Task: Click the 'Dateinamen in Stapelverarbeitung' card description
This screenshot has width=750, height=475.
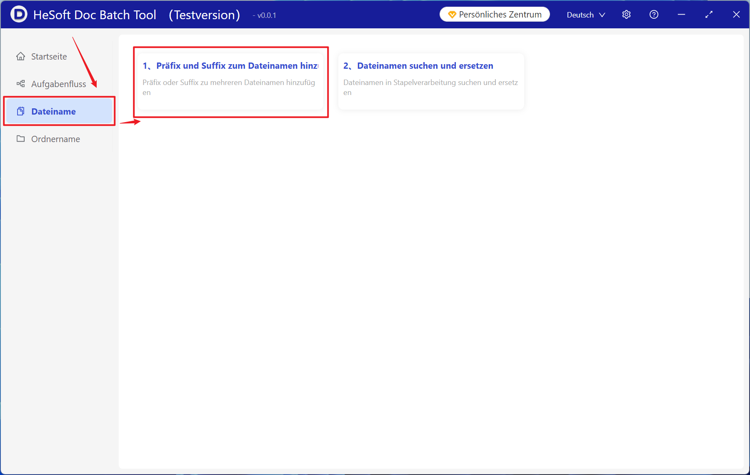Action: (430, 87)
